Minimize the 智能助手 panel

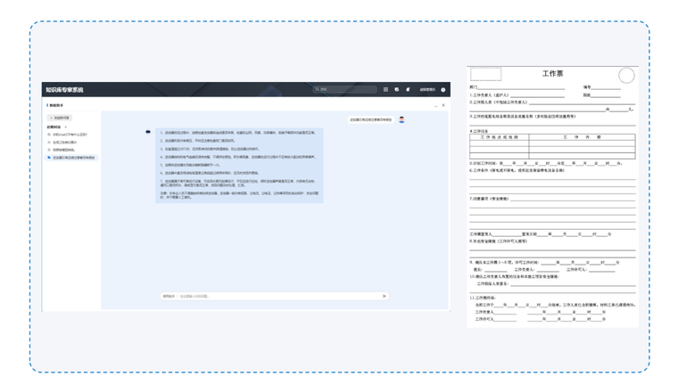click(435, 104)
